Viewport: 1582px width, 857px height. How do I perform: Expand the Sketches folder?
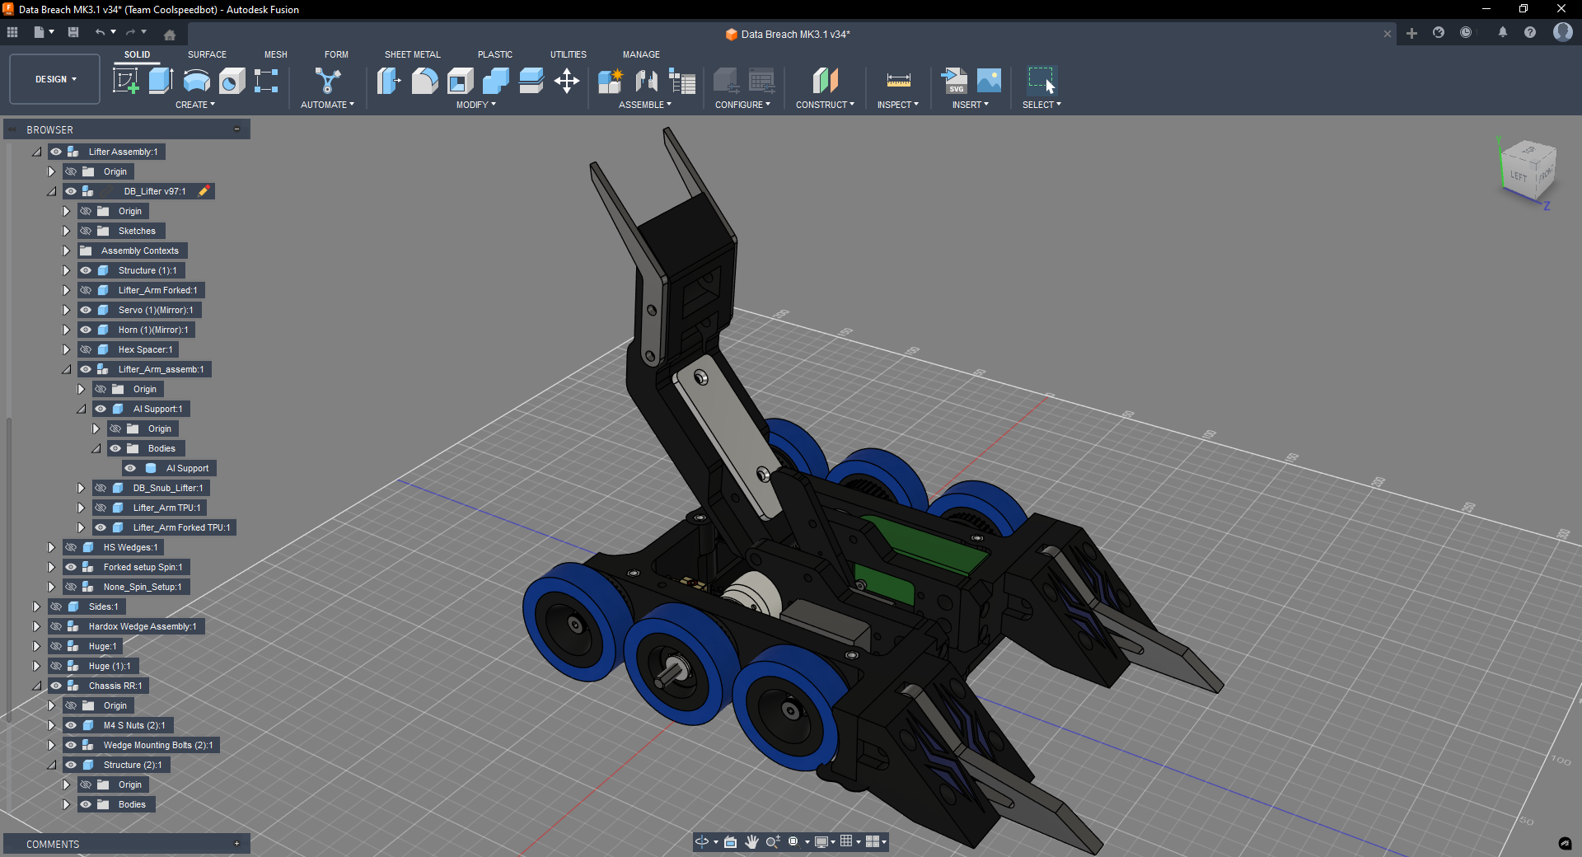coord(66,231)
